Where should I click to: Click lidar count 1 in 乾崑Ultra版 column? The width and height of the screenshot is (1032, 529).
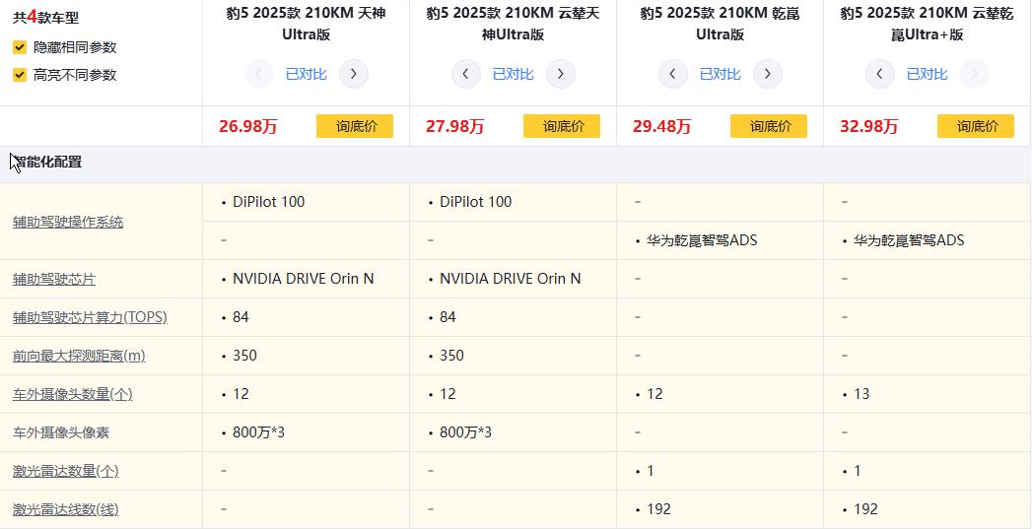click(651, 471)
